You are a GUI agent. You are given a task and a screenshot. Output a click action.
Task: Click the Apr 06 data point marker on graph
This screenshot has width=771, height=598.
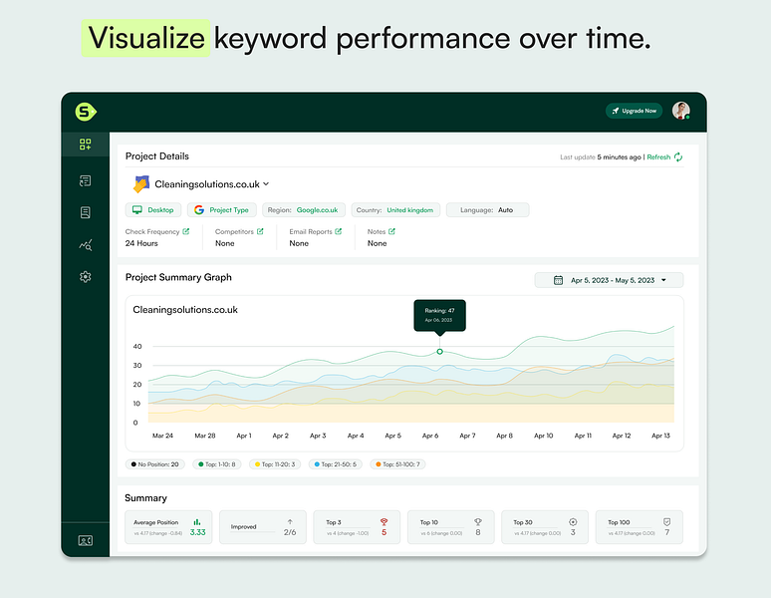[439, 352]
